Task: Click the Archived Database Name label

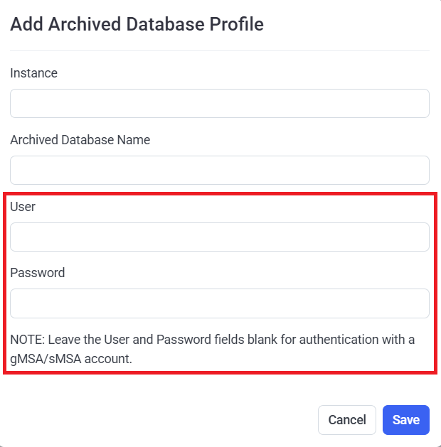Action: (x=80, y=140)
